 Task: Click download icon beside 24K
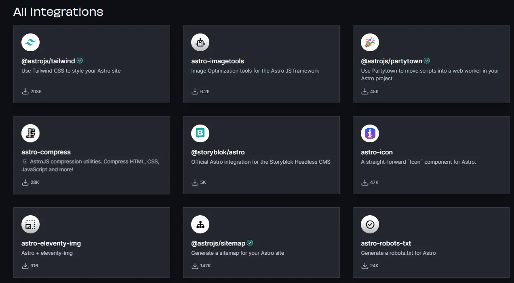coord(364,266)
